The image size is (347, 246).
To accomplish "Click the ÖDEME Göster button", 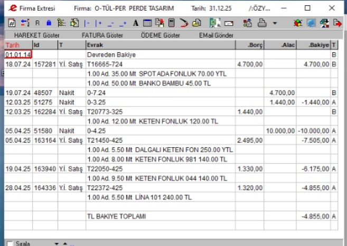I will [x=161, y=35].
